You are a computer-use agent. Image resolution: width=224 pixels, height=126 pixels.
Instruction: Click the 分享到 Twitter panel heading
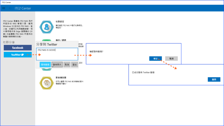47,44
